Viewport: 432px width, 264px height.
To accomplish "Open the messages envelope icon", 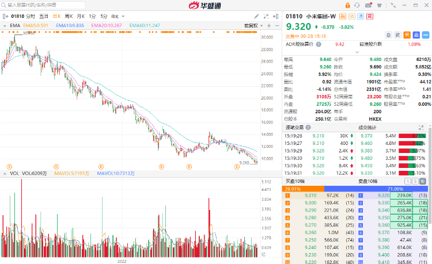I will click(x=367, y=5).
